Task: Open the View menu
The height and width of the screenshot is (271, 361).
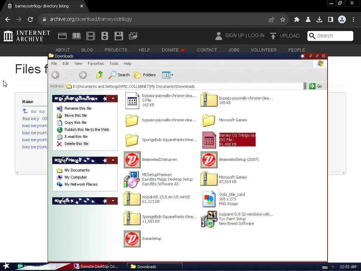Action: [78, 64]
